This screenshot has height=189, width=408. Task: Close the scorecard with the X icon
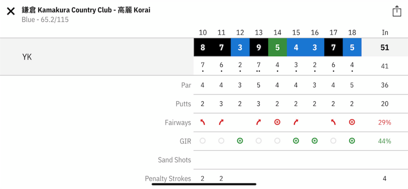pyautogui.click(x=11, y=12)
